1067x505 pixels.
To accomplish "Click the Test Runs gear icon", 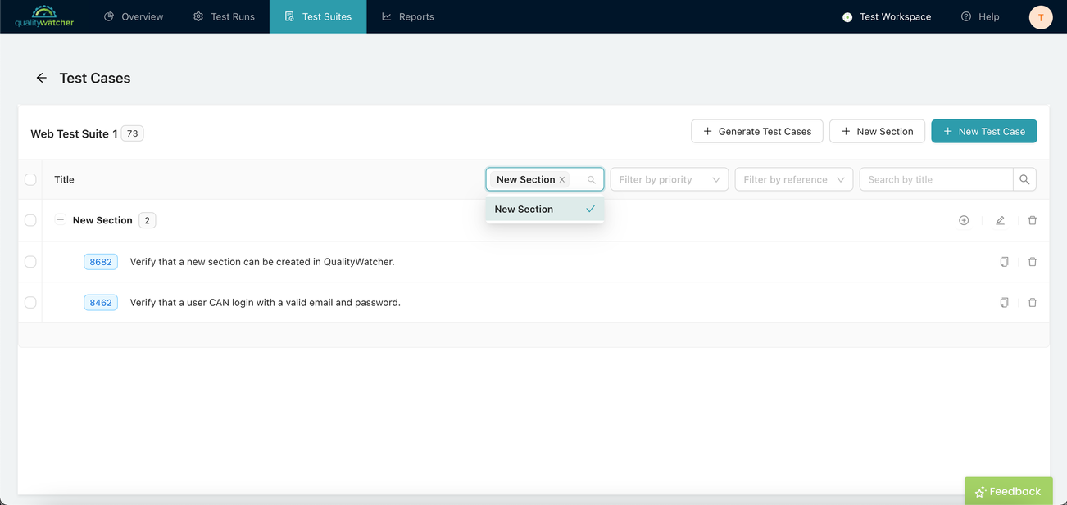I will pyautogui.click(x=198, y=16).
